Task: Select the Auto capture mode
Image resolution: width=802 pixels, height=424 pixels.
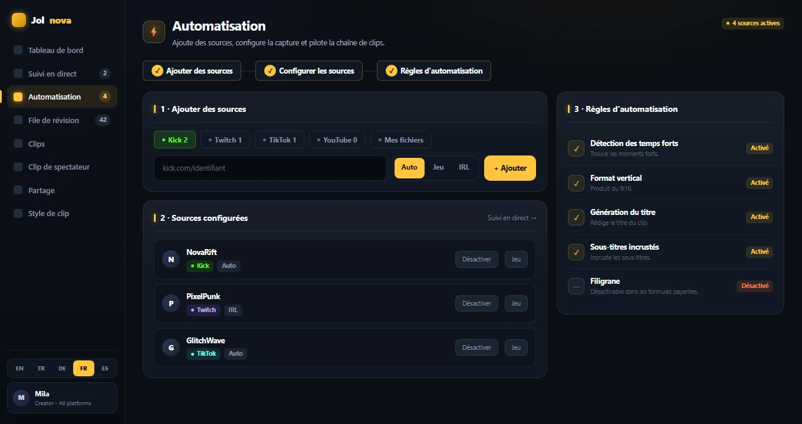Action: (x=409, y=168)
